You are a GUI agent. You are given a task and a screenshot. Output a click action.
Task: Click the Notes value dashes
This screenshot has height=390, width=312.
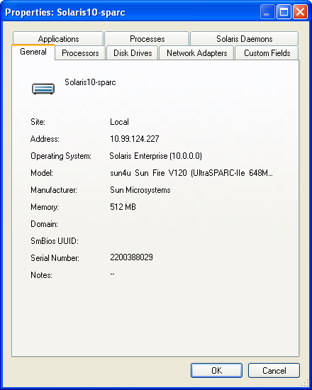[112, 274]
